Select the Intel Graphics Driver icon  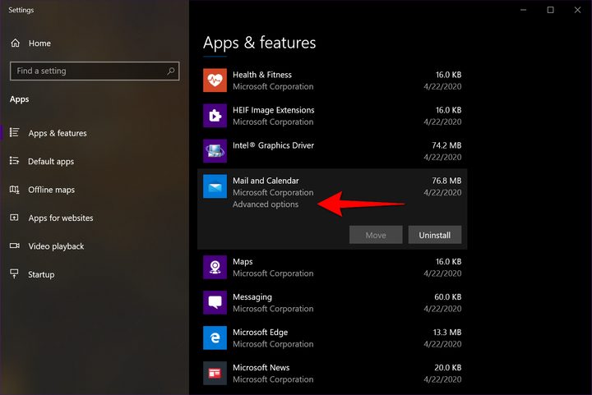click(215, 151)
